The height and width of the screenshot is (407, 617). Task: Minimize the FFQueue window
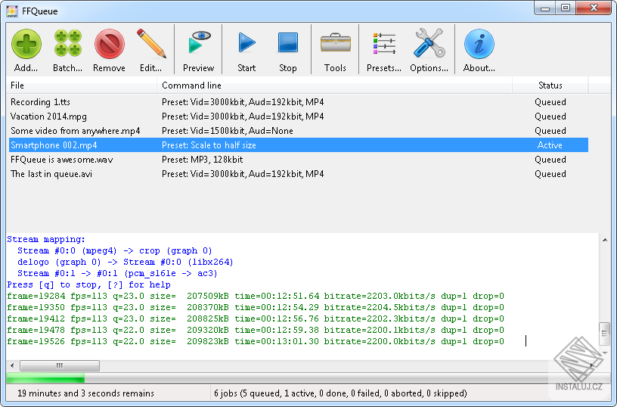click(545, 8)
